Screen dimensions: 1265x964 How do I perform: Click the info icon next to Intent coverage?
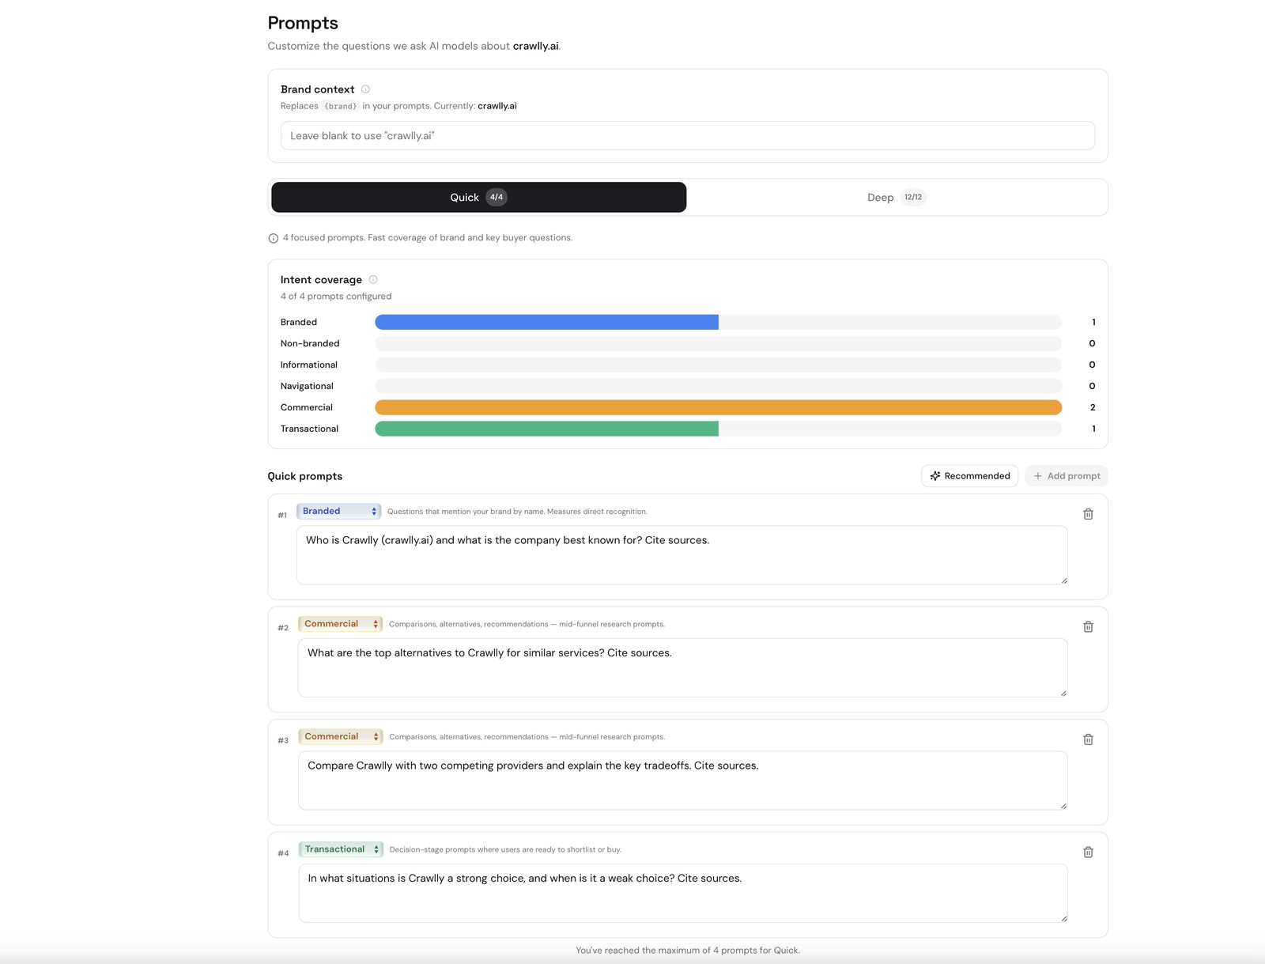point(373,279)
